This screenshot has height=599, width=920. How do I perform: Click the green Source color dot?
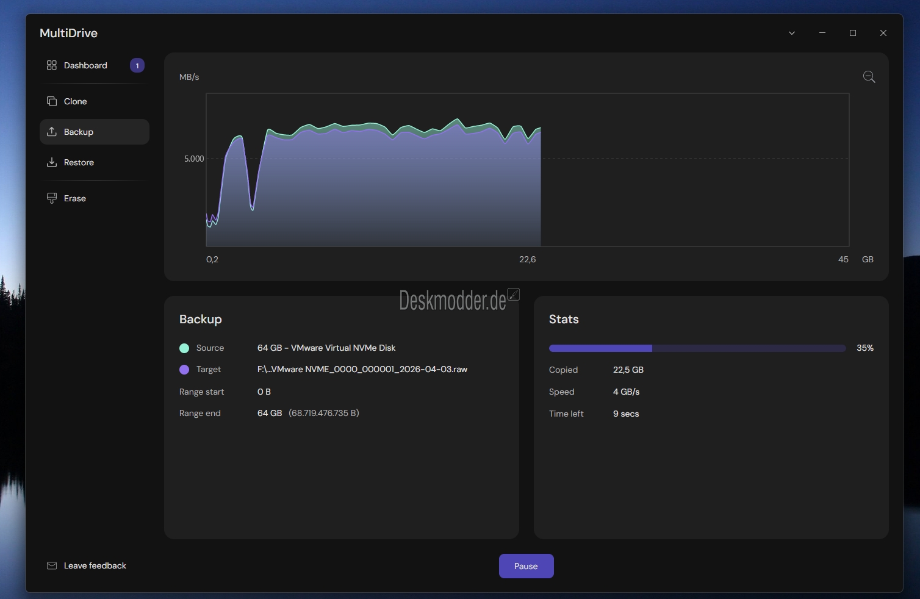184,348
